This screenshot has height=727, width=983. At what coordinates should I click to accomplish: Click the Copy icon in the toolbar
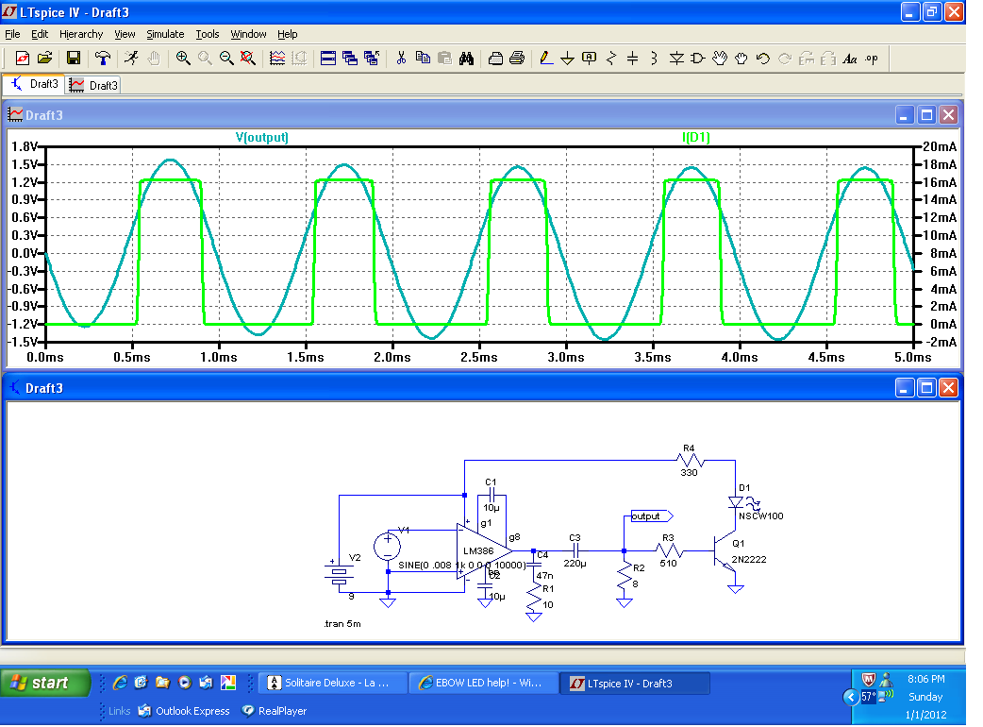(424, 59)
